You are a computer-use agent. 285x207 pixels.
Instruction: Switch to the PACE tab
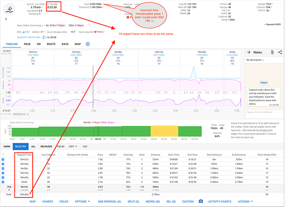(27, 44)
